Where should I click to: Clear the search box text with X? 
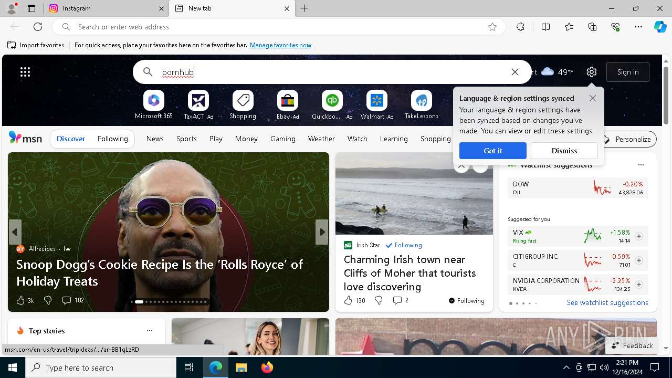(515, 72)
